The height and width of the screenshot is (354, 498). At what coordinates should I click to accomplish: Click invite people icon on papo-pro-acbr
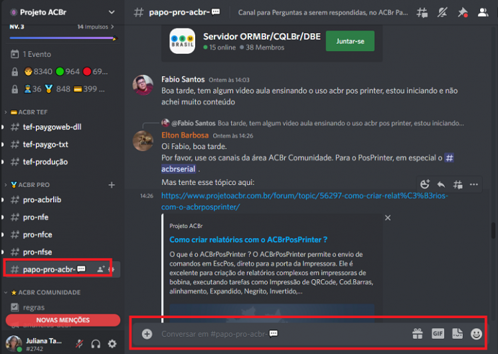pos(101,269)
